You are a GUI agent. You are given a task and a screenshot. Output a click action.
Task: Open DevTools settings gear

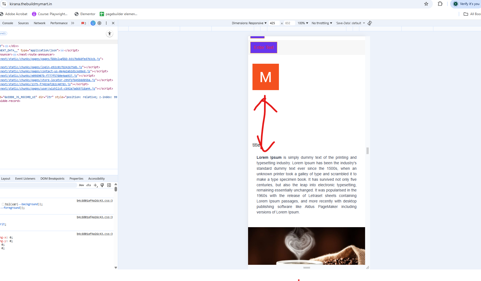(99, 23)
